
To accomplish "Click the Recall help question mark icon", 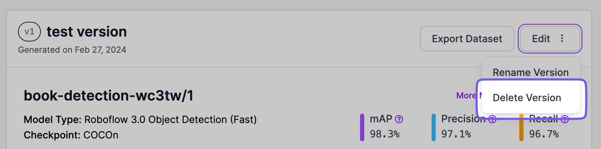I will 565,119.
